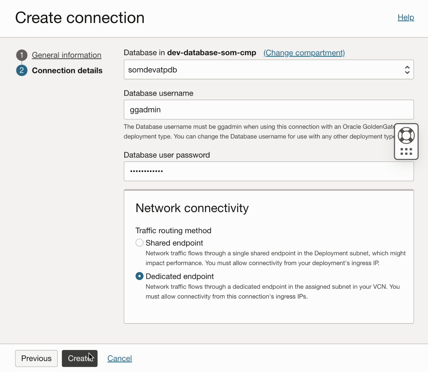Focus the Database username field
Image resolution: width=428 pixels, height=372 pixels.
269,109
